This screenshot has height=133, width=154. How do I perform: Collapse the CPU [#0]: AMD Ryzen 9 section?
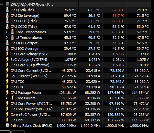(x=2, y=5)
